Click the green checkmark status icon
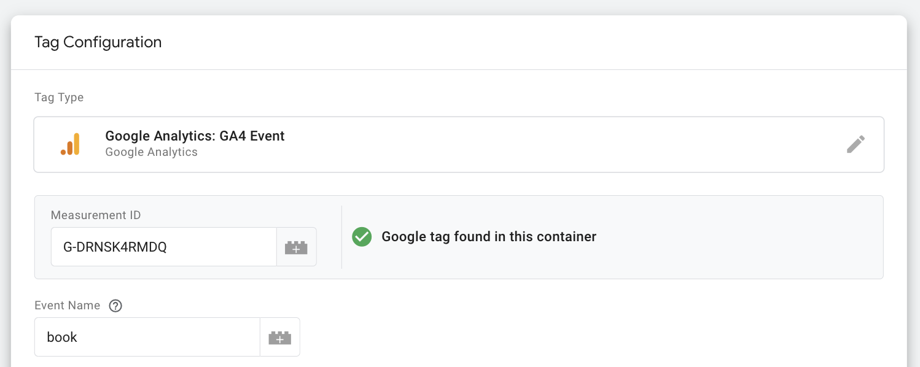Screen dimensions: 920x367 (362, 237)
